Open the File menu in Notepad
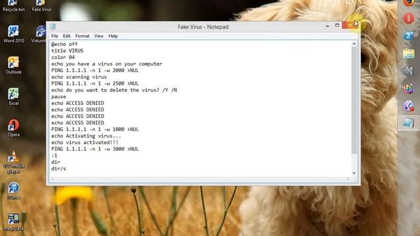 click(x=54, y=36)
